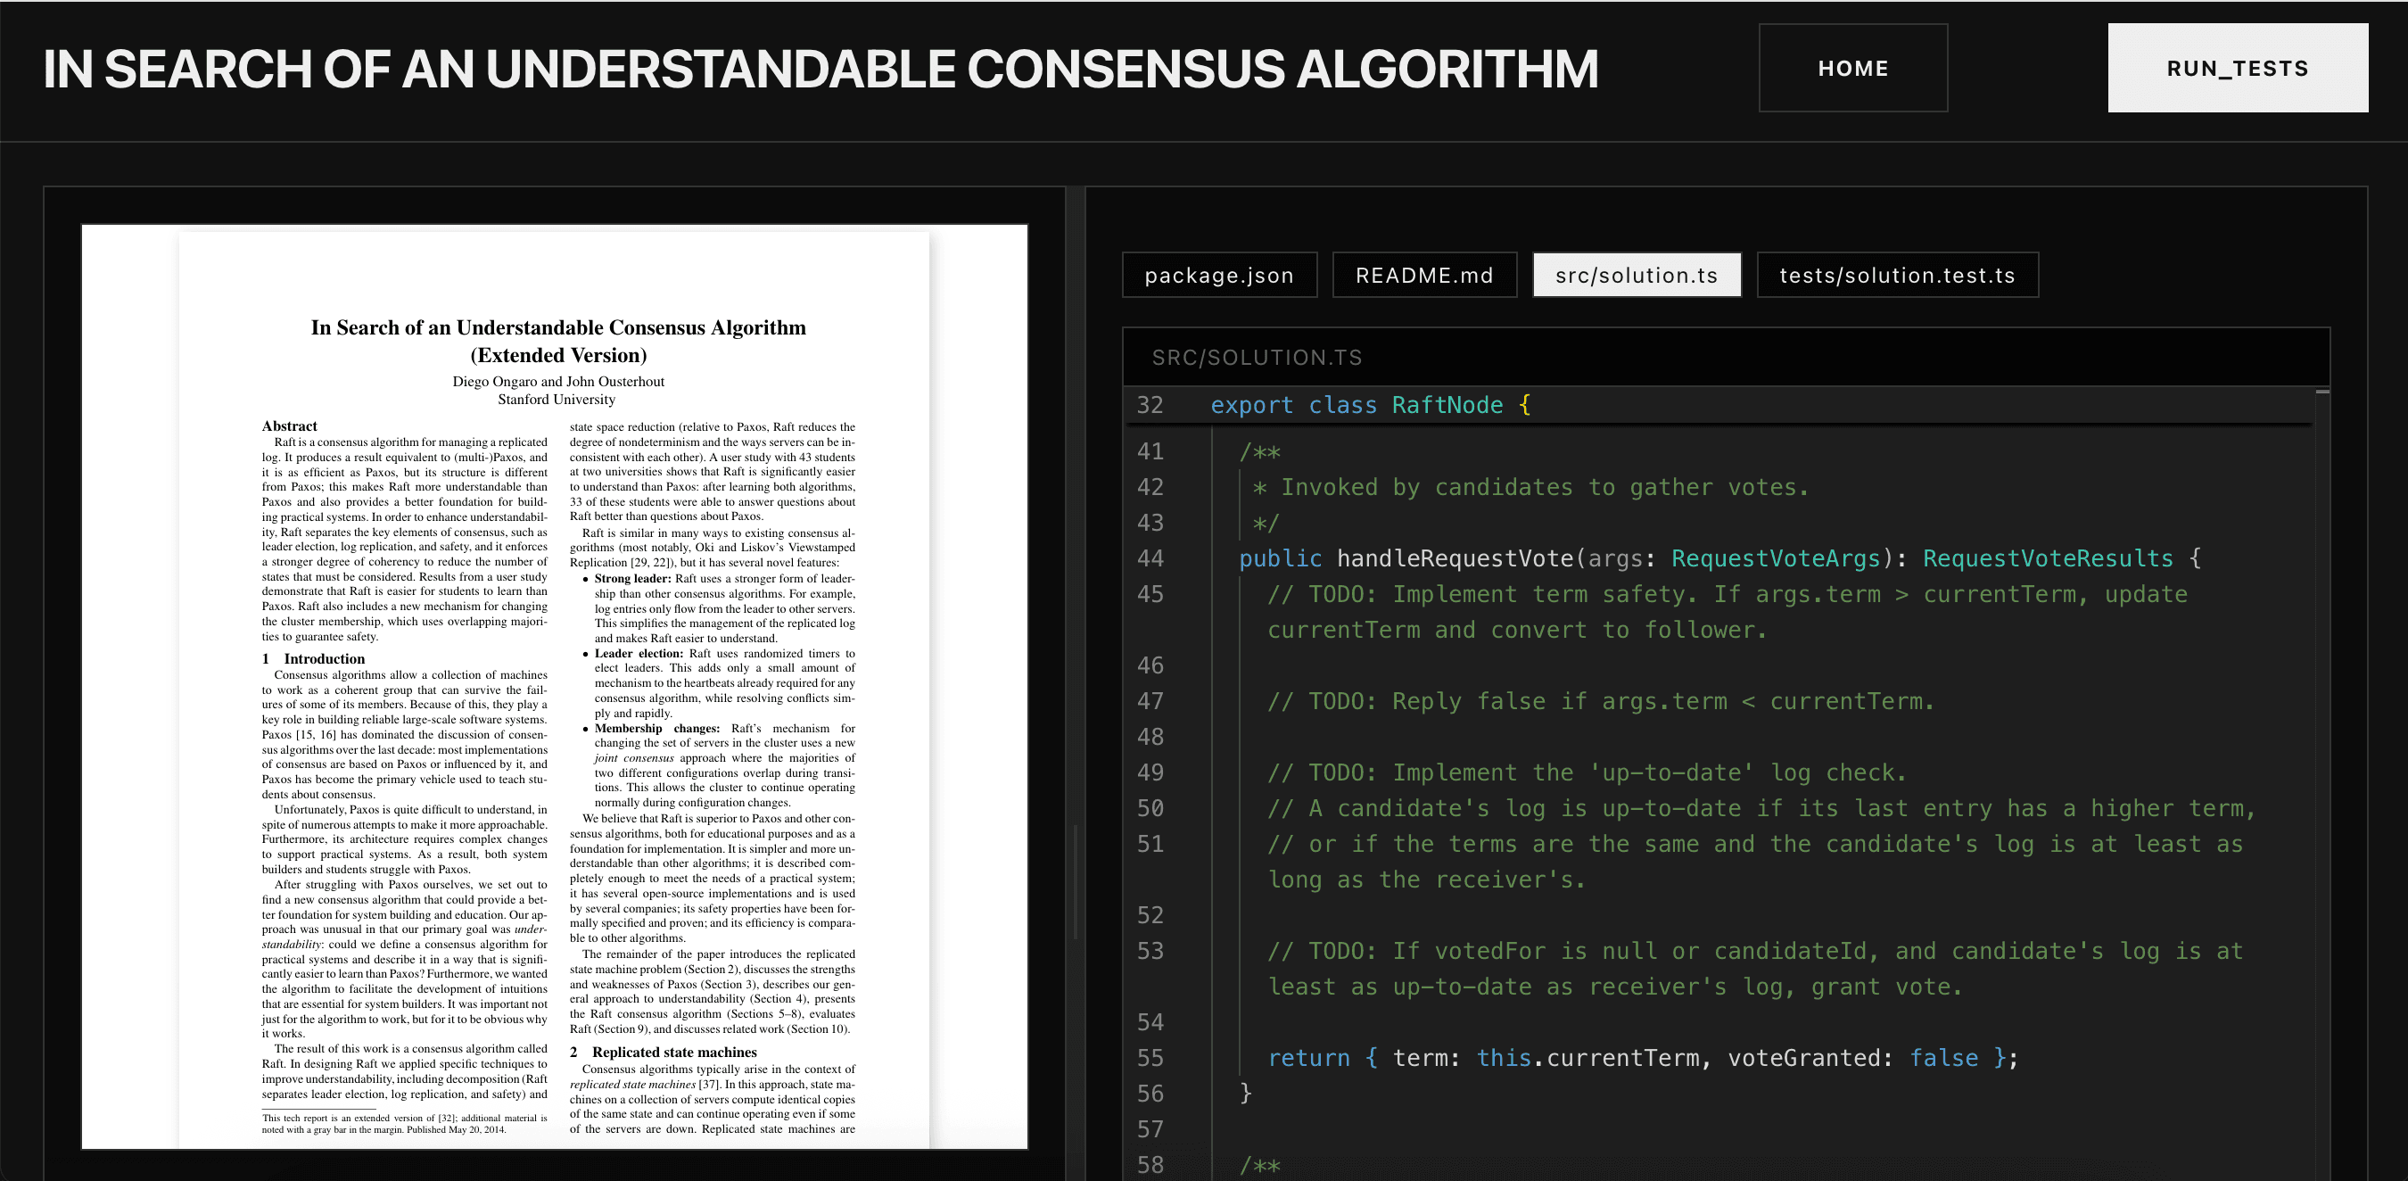Open the tests/solution.test.ts tab

click(x=1896, y=275)
